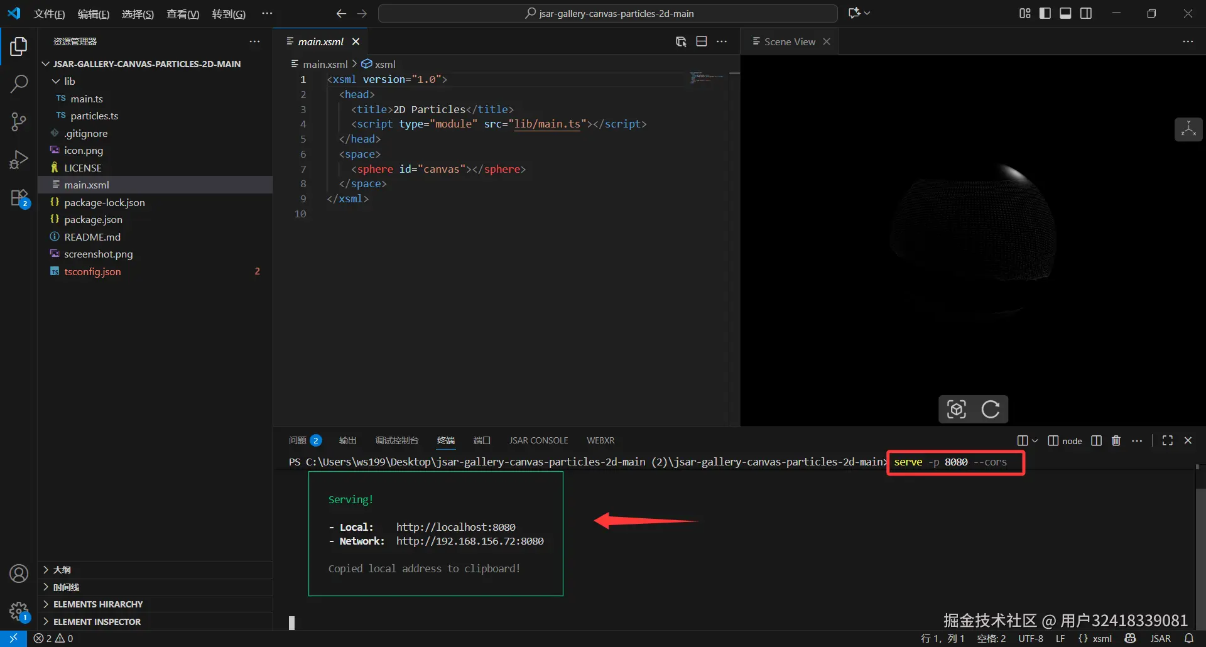Open the Manage gear settings
1206x647 pixels.
[x=19, y=611]
